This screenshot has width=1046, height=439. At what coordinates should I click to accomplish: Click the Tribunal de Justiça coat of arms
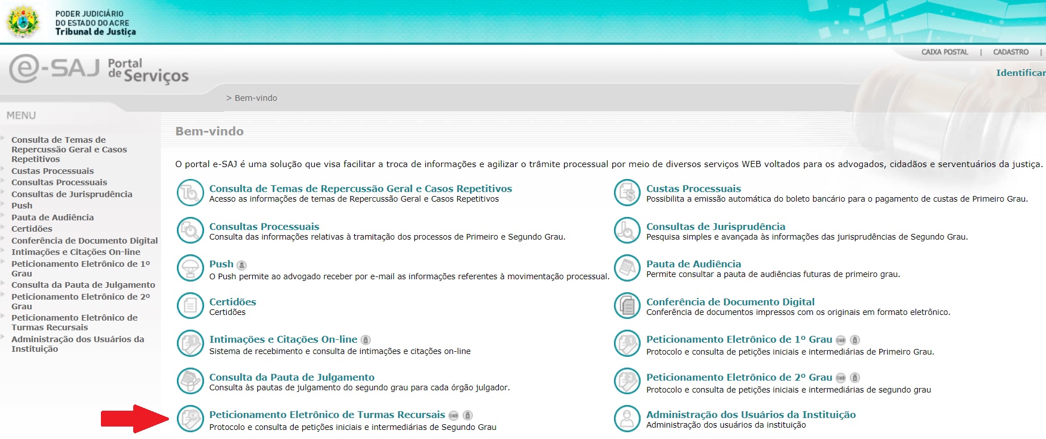(23, 22)
